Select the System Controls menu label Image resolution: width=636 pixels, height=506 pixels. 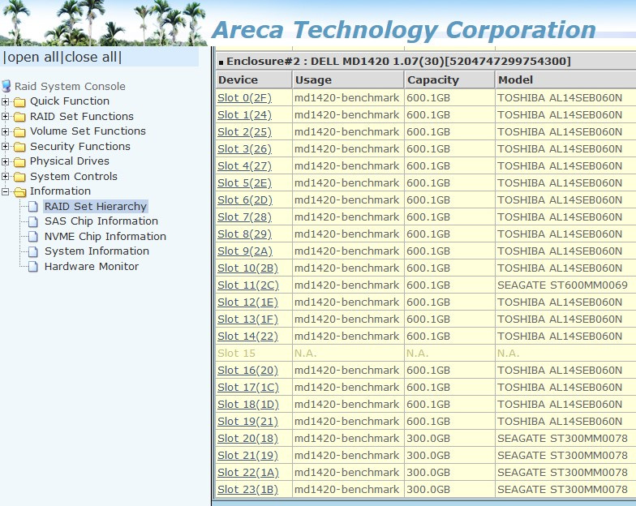(73, 177)
